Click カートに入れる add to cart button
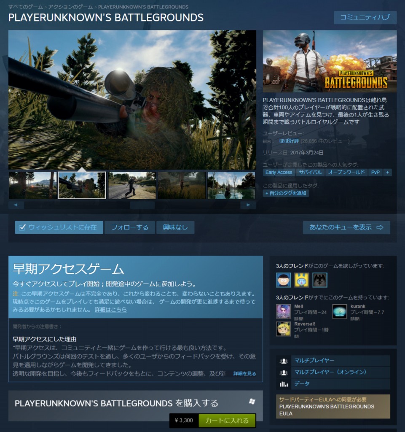Image resolution: width=405 pixels, height=432 pixels. pos(227,421)
